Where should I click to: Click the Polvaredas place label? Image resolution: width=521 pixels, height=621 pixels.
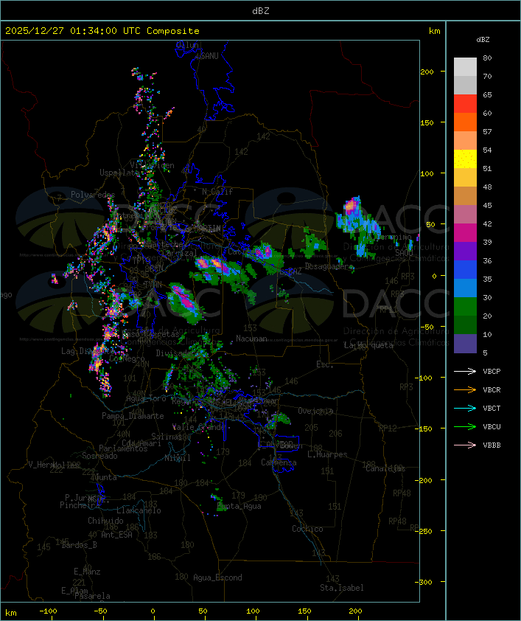click(x=93, y=195)
